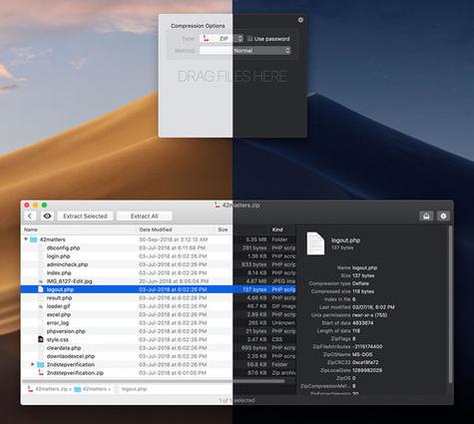This screenshot has height=424, width=474.
Task: Click the style.css file icon
Action: pos(41,339)
